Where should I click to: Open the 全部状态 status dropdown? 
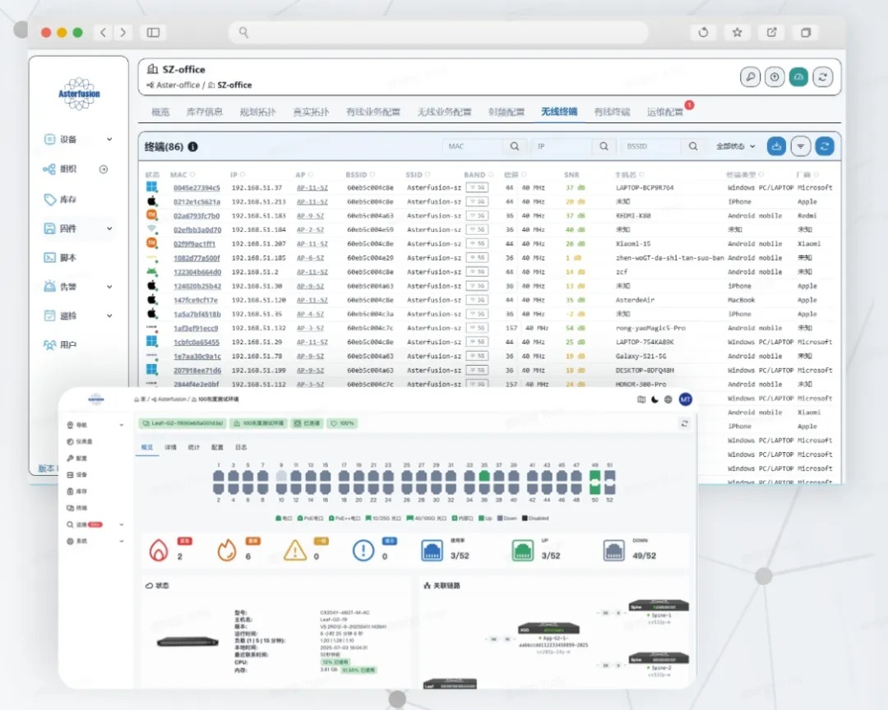735,146
